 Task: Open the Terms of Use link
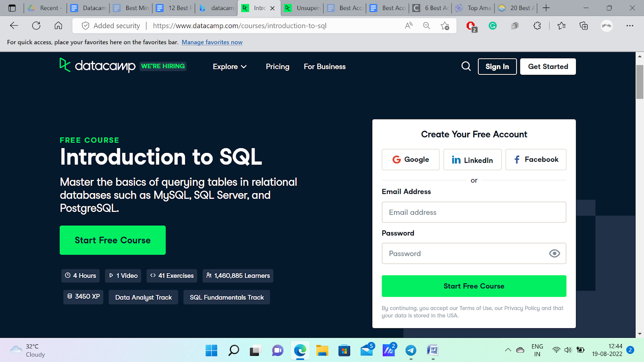coord(476,308)
